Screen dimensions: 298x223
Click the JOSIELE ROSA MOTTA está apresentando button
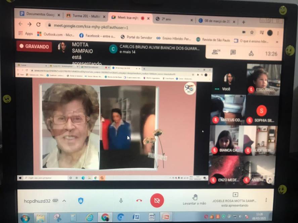[x=236, y=199]
